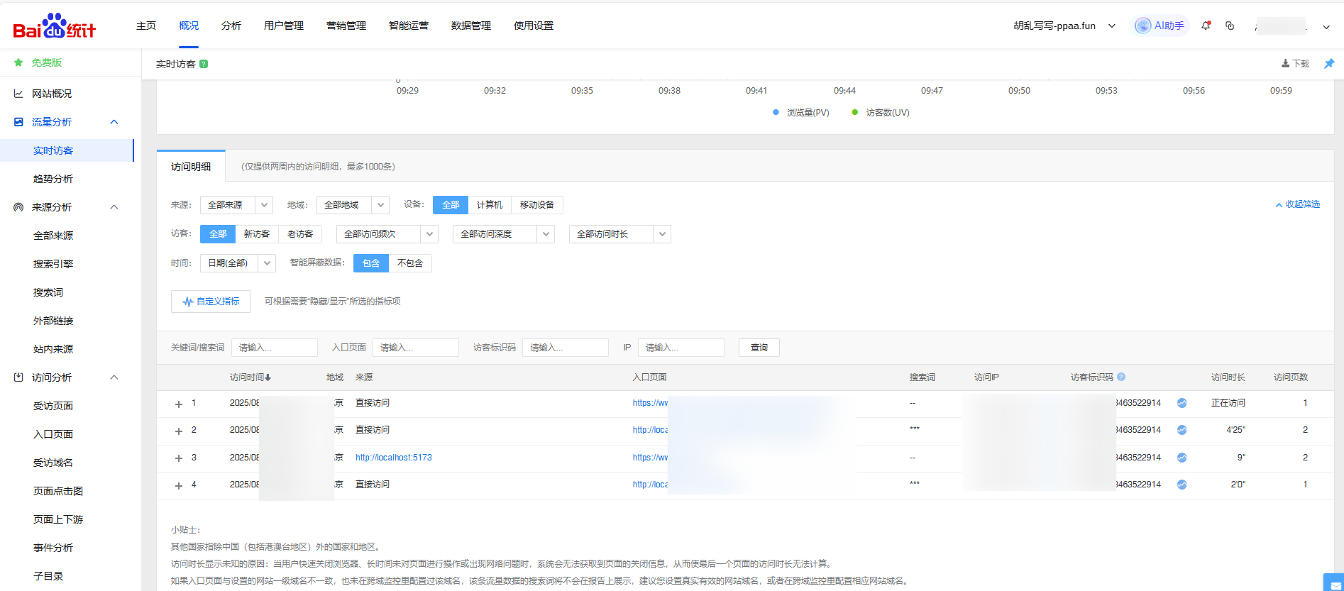1344x591 pixels.
Task: Open the 全部访问深度 dropdown
Action: pos(504,234)
